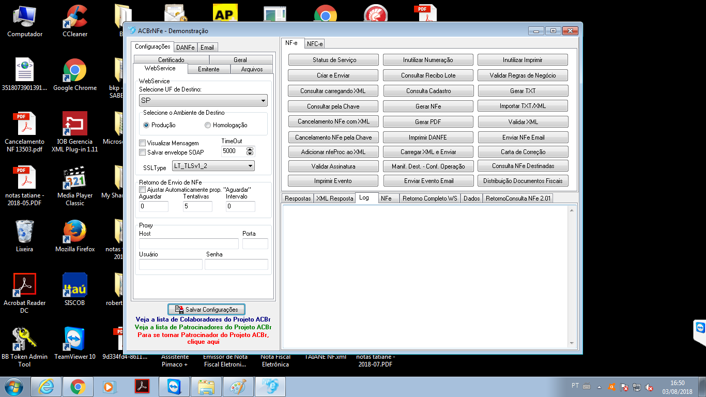
Task: Open the Colaboradores do Projeto ACBr link
Action: click(x=203, y=319)
